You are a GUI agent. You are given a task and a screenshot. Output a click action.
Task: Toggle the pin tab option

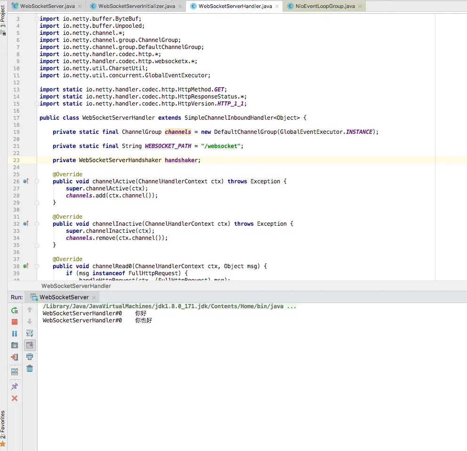coord(15,386)
